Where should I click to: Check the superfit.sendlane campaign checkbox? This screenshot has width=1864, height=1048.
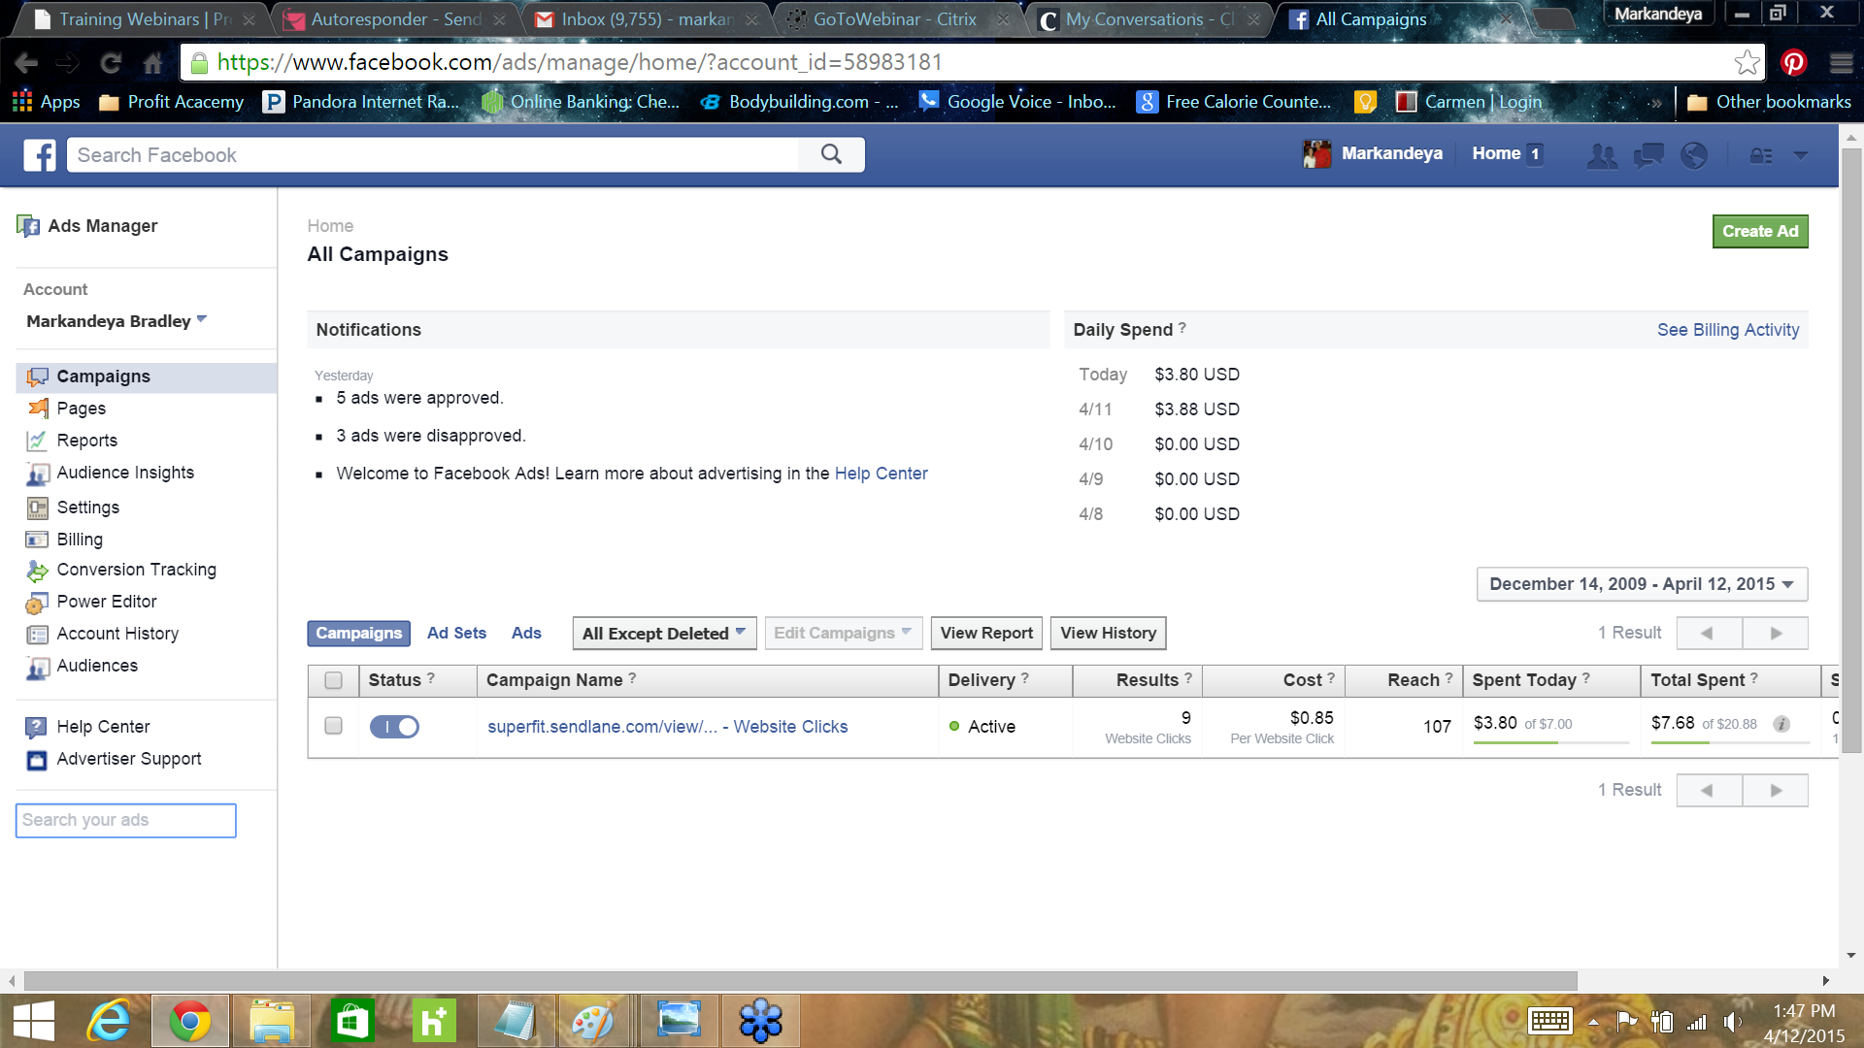pos(333,726)
